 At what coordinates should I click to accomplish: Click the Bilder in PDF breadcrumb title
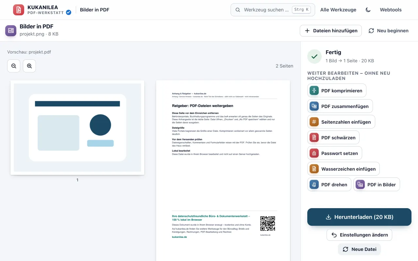pos(95,10)
